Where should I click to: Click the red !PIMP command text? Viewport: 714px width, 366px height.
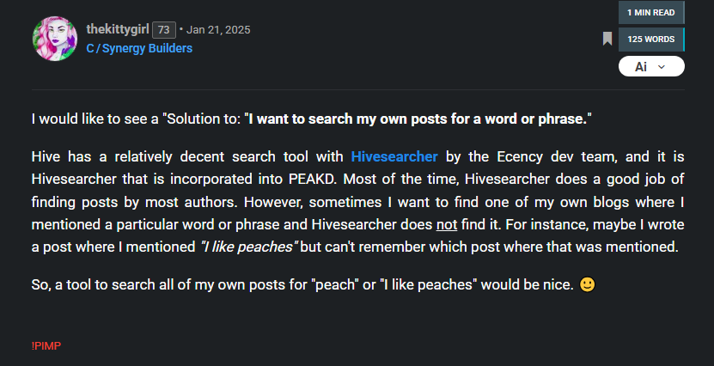point(46,345)
